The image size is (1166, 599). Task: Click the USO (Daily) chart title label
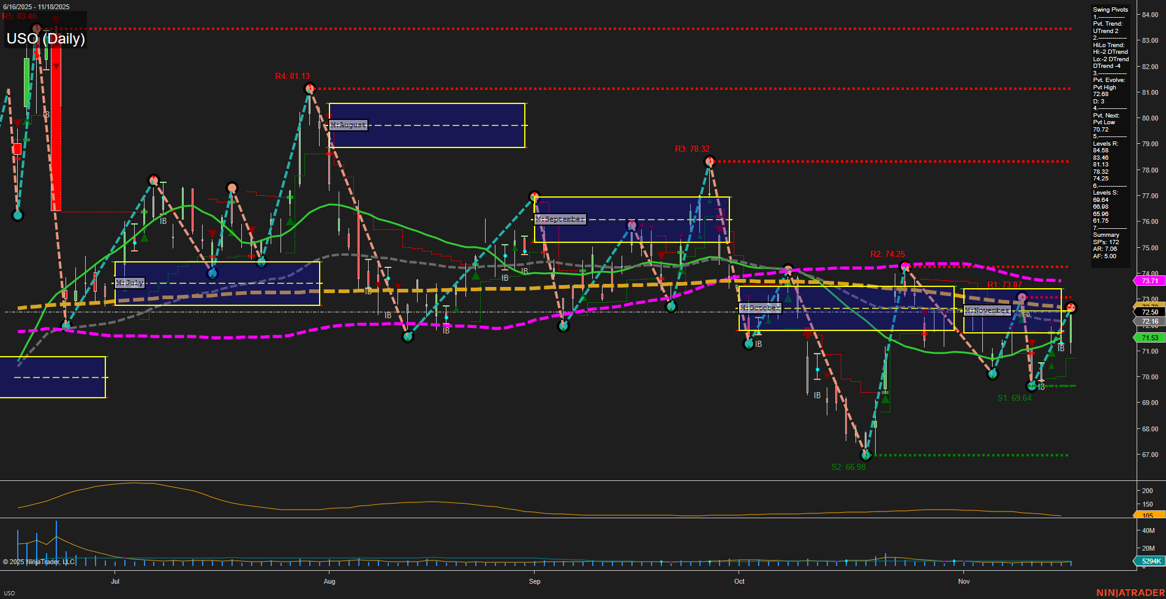[45, 39]
